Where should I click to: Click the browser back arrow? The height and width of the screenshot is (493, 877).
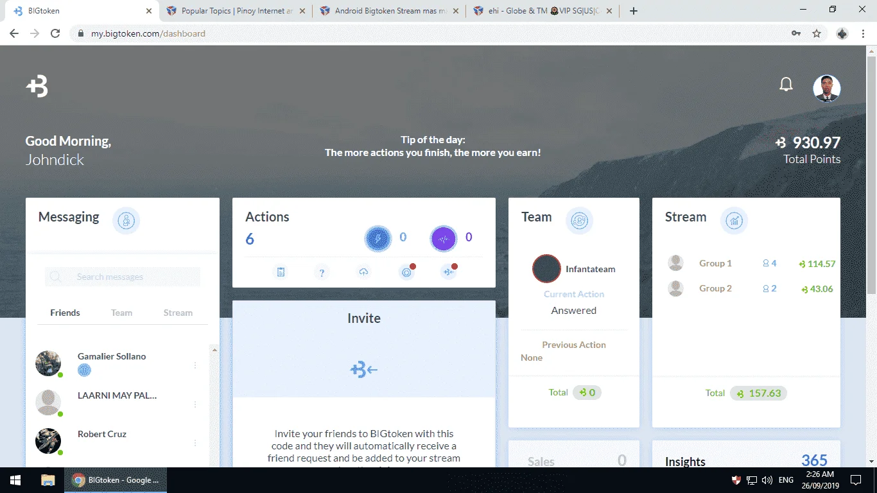14,33
